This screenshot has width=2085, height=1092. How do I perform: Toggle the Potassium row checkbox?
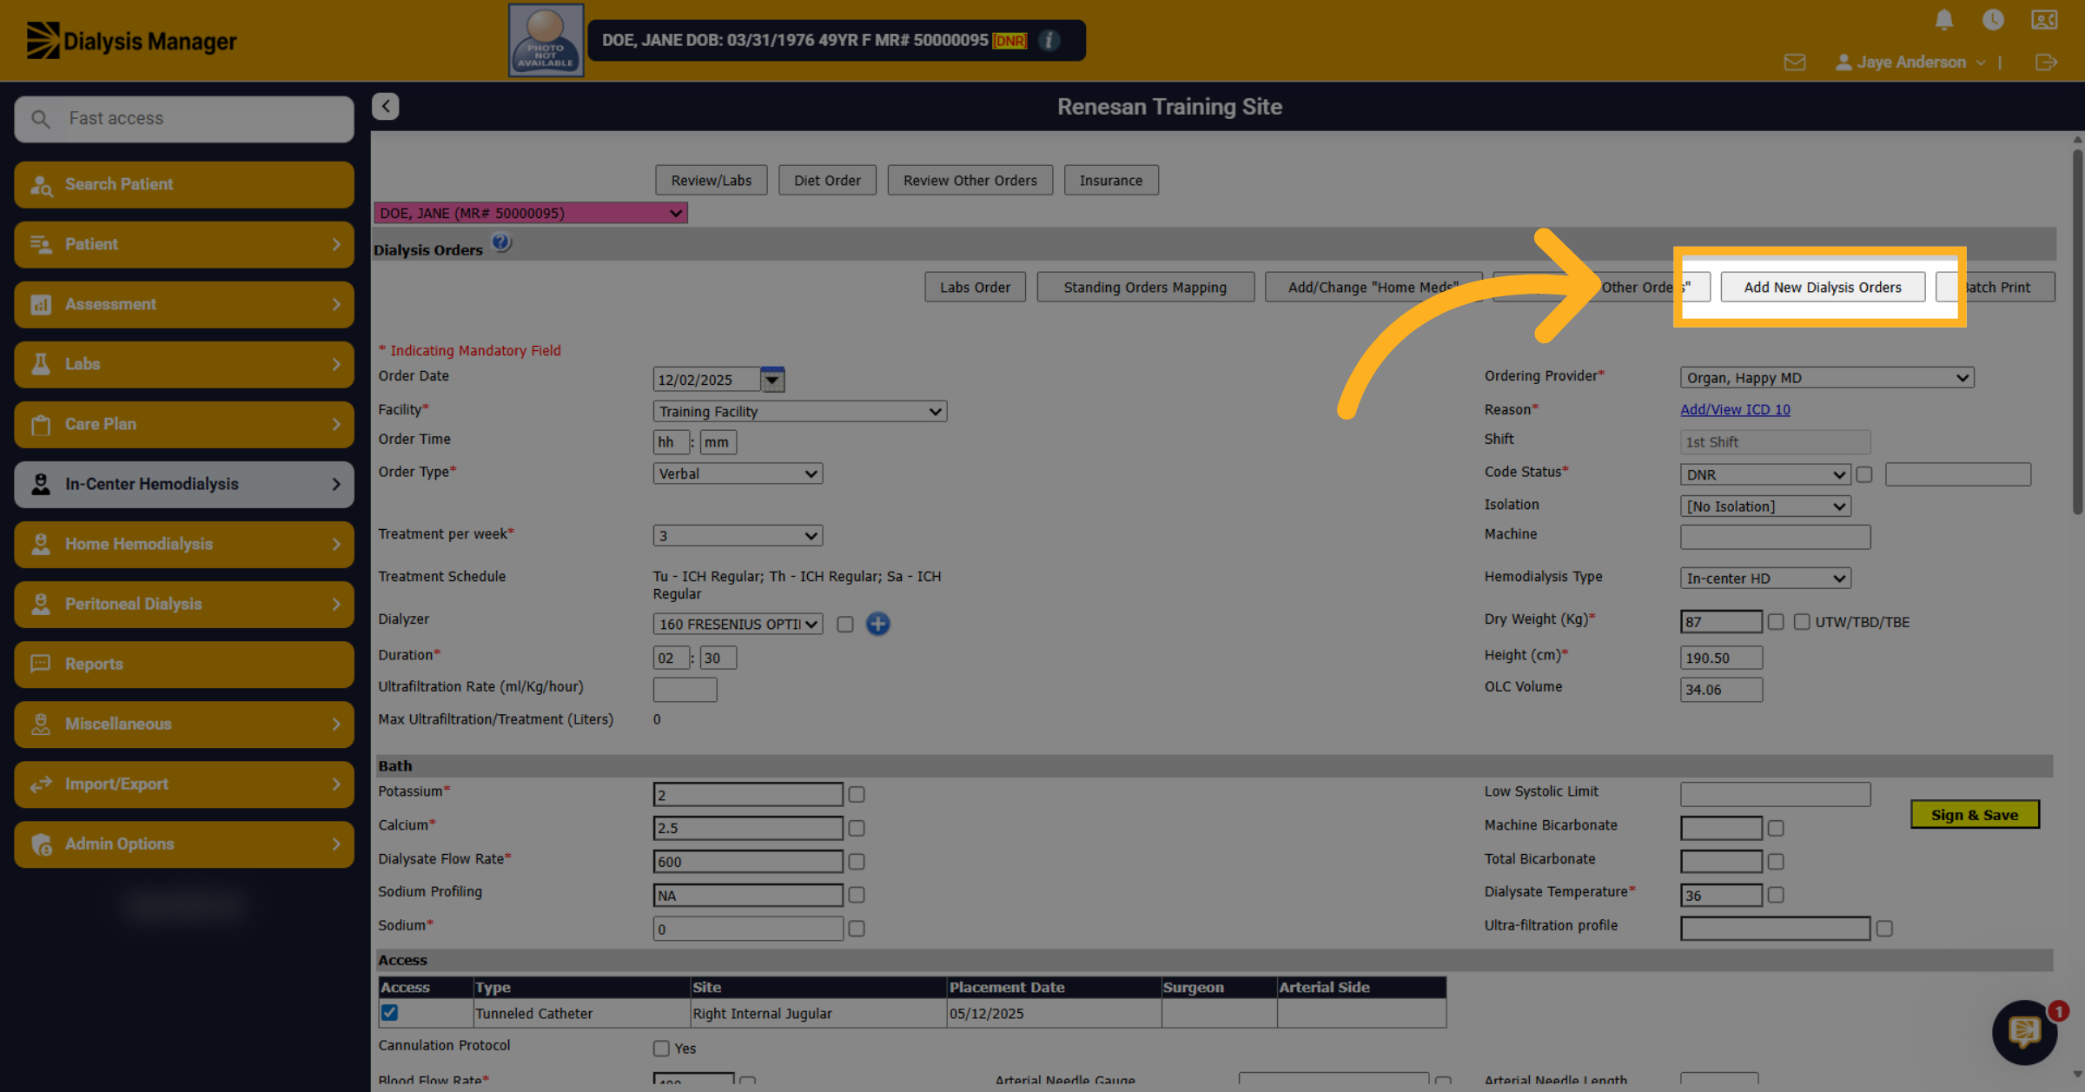click(x=857, y=794)
